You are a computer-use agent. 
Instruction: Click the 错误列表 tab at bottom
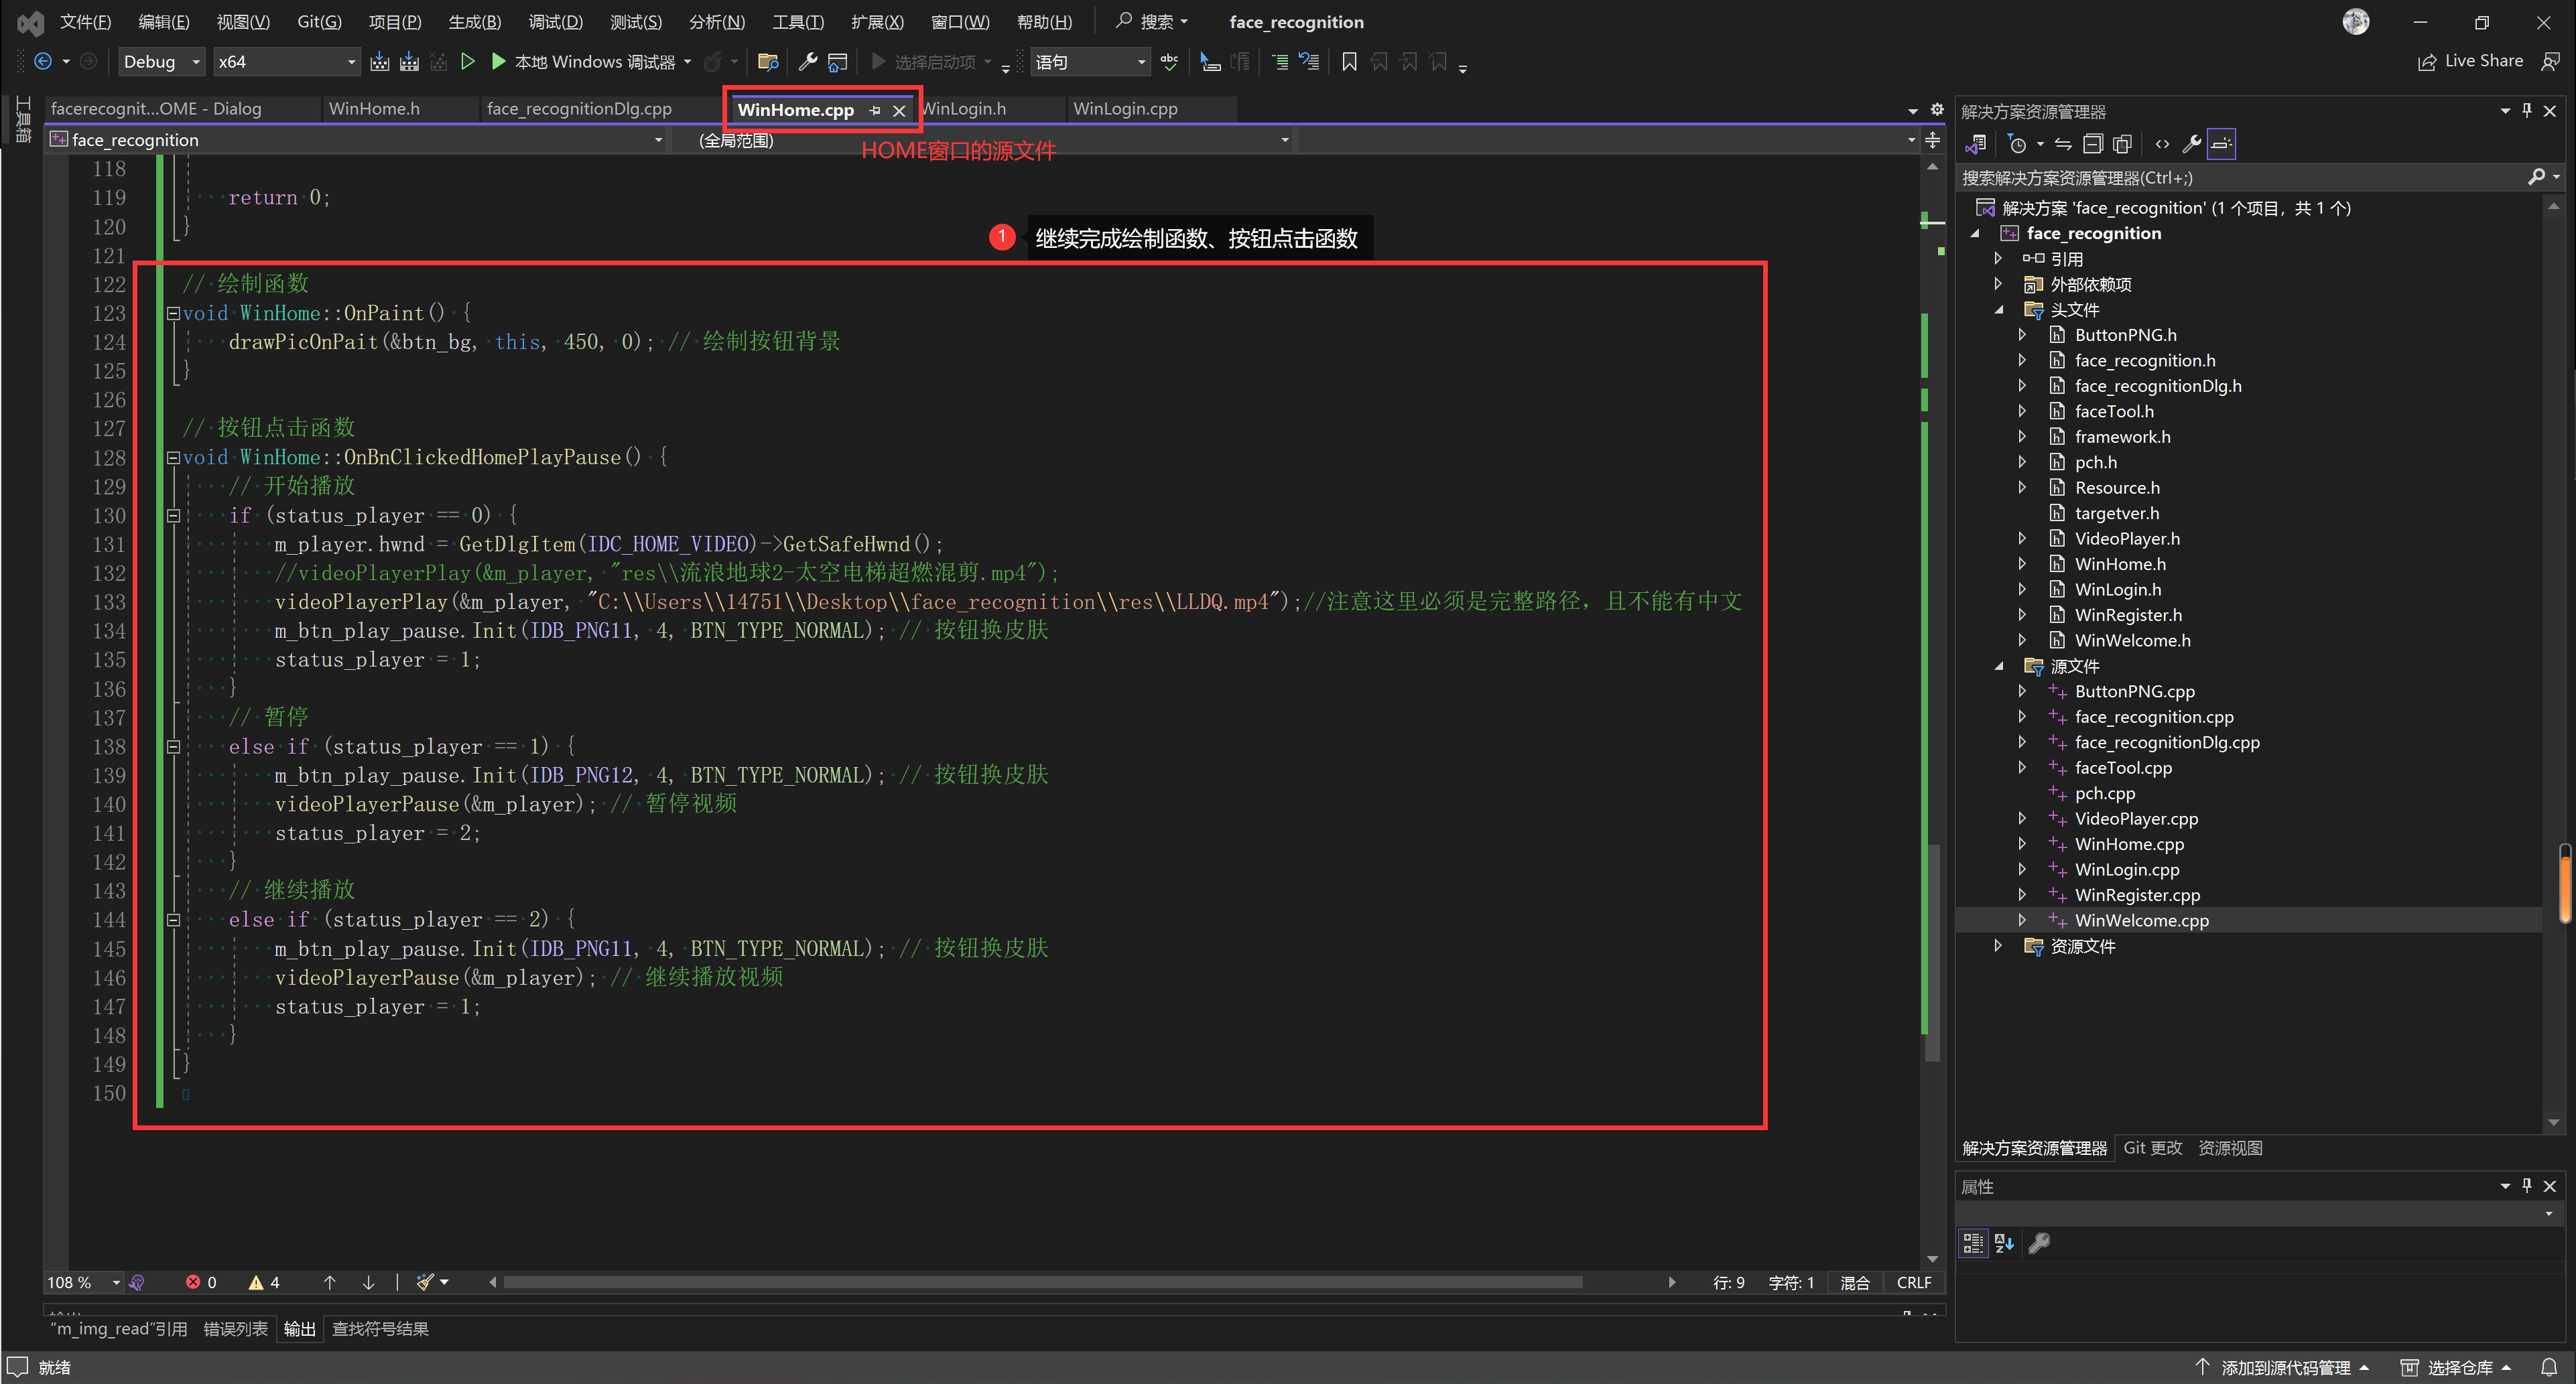tap(235, 1328)
